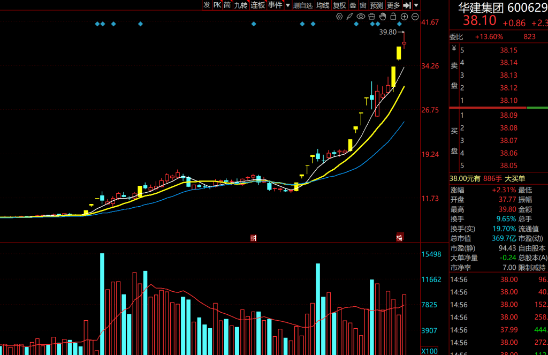Zoom out with the minus icon

415,17
